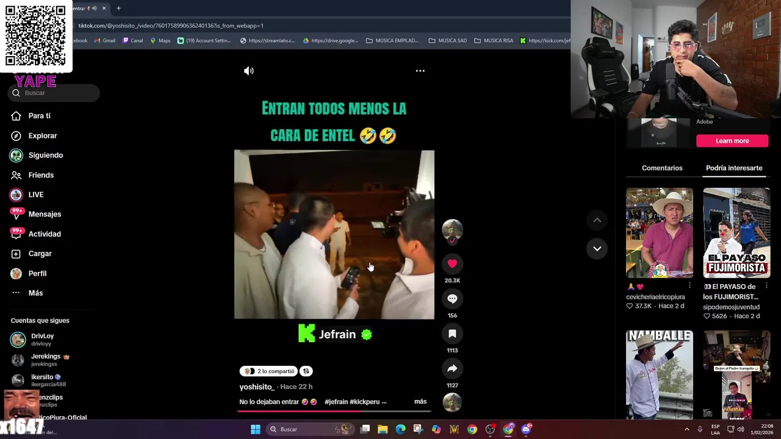
Task: Click the Buscar search field in TikTok
Action: coord(54,93)
